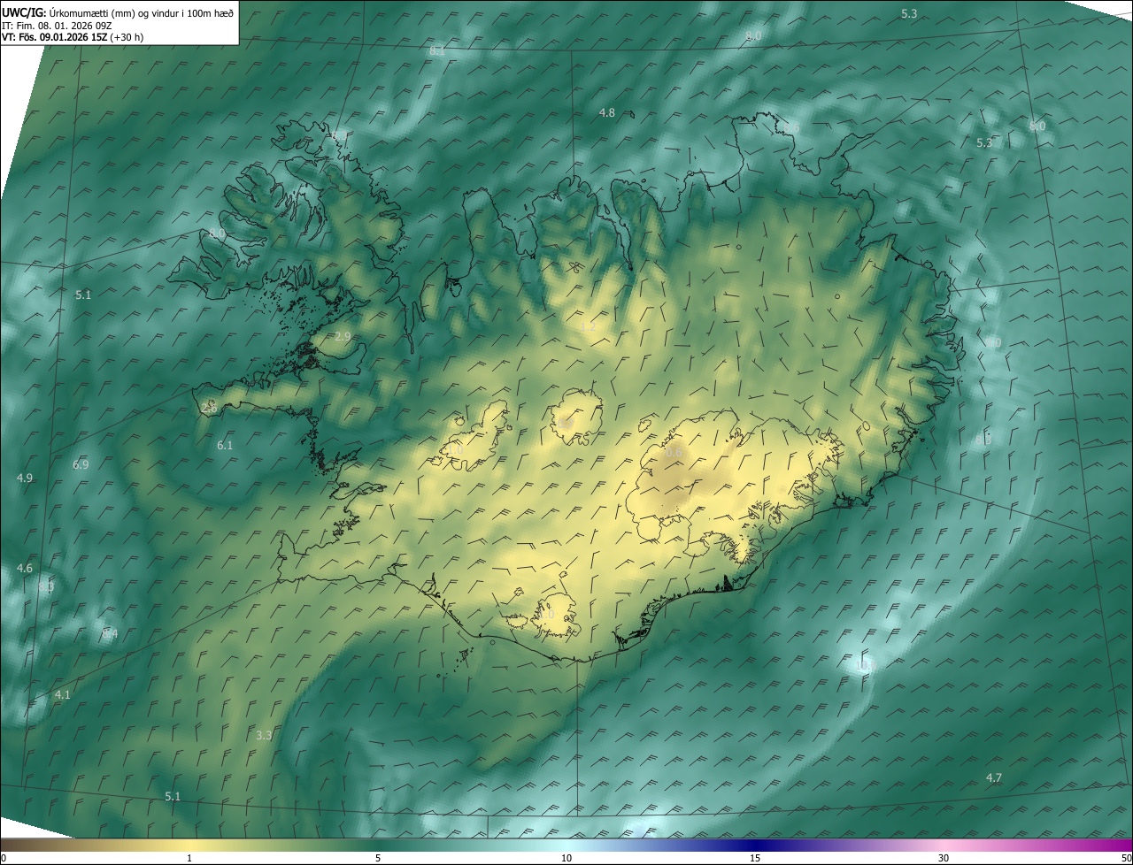Pick the yellow segment of the color scale

click(x=190, y=845)
